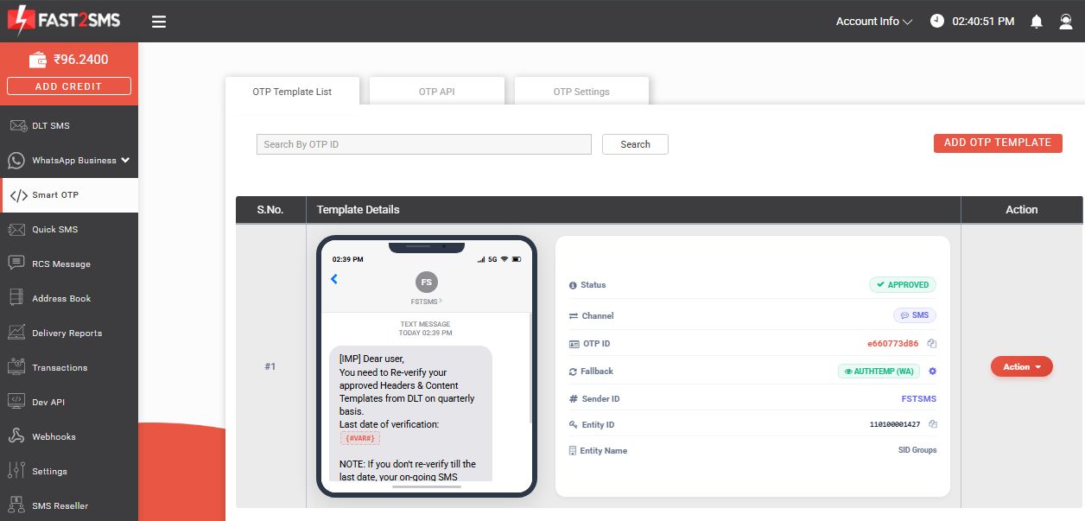
Task: Click the RCS Message chat icon
Action: click(x=16, y=264)
